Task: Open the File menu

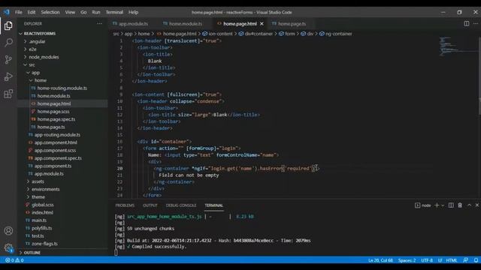Action: (x=18, y=12)
